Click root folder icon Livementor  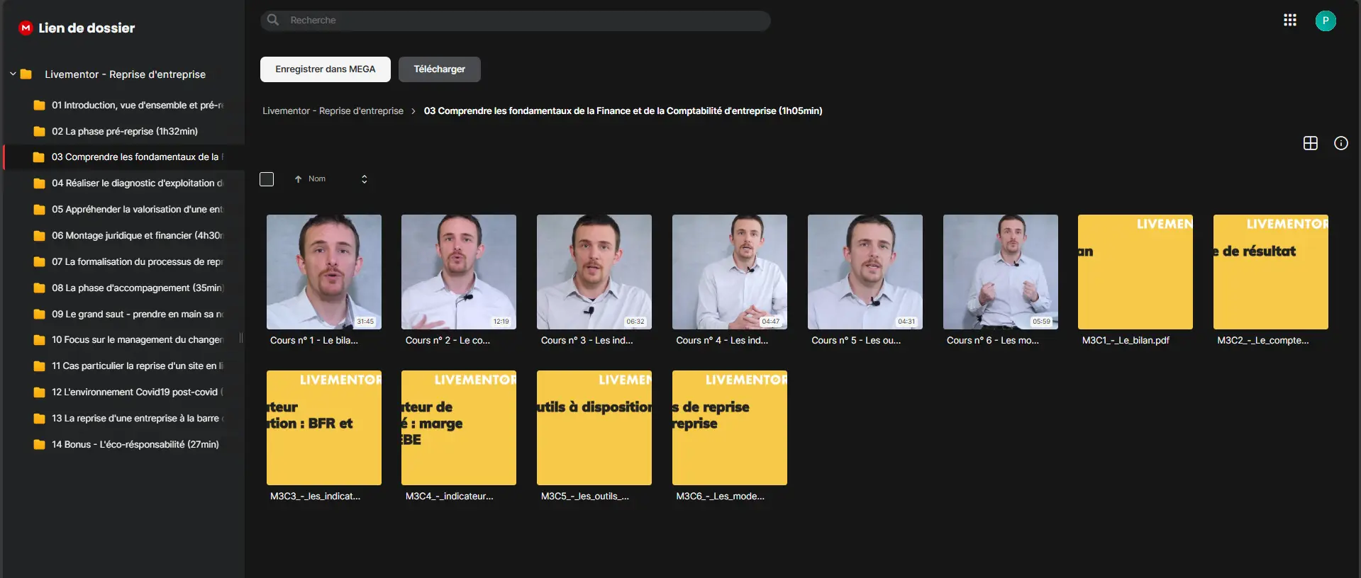pos(26,74)
